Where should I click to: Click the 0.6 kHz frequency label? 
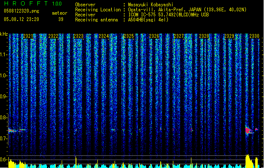pyautogui.click(x=3, y=160)
